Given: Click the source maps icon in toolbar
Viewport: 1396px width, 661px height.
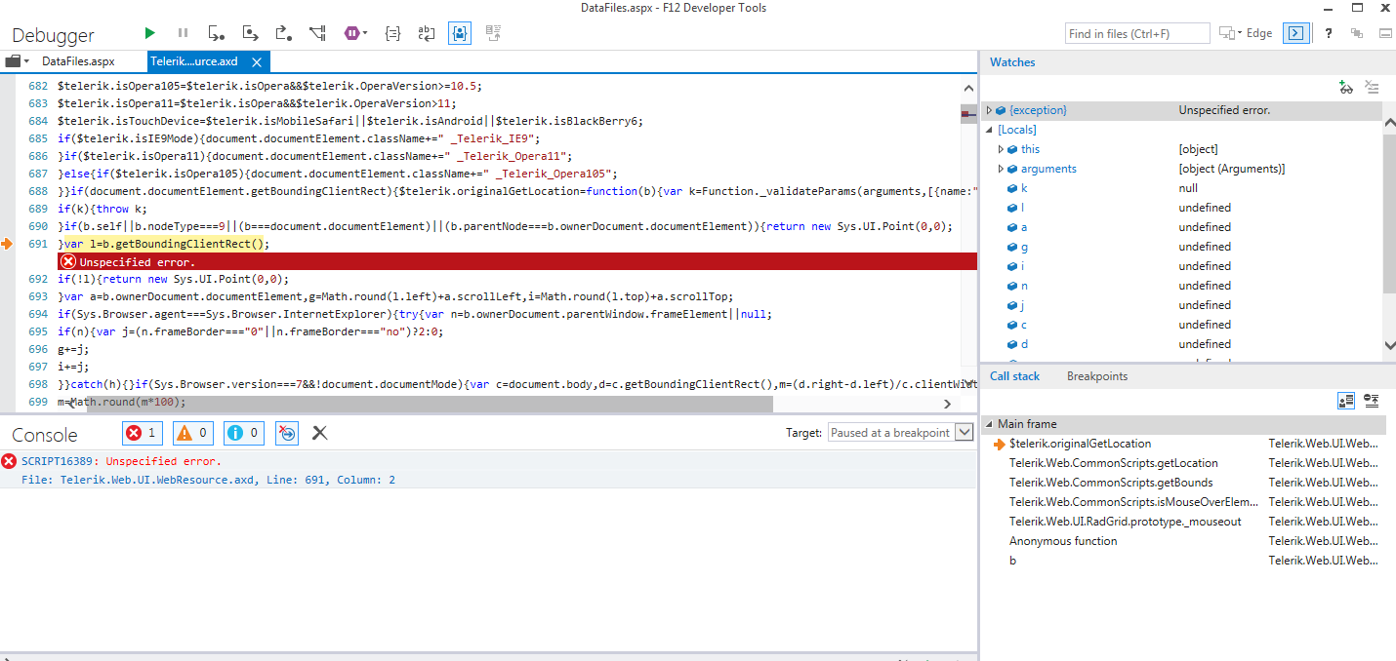Looking at the screenshot, I should tap(493, 33).
